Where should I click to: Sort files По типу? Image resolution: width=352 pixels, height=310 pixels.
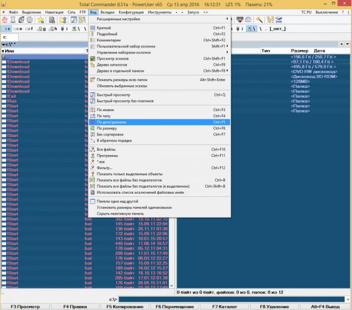[159, 116]
